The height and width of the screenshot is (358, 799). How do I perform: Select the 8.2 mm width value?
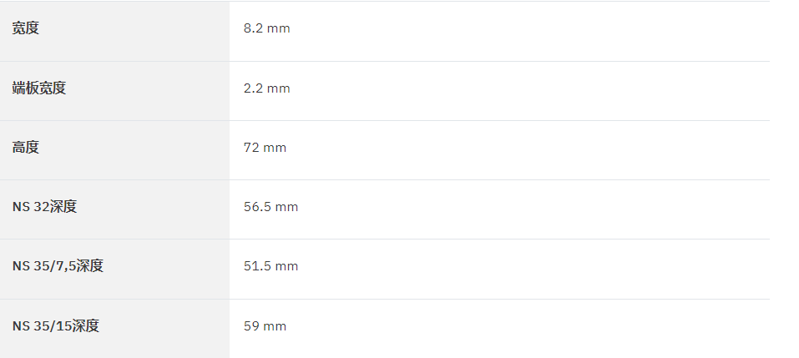[x=266, y=28]
